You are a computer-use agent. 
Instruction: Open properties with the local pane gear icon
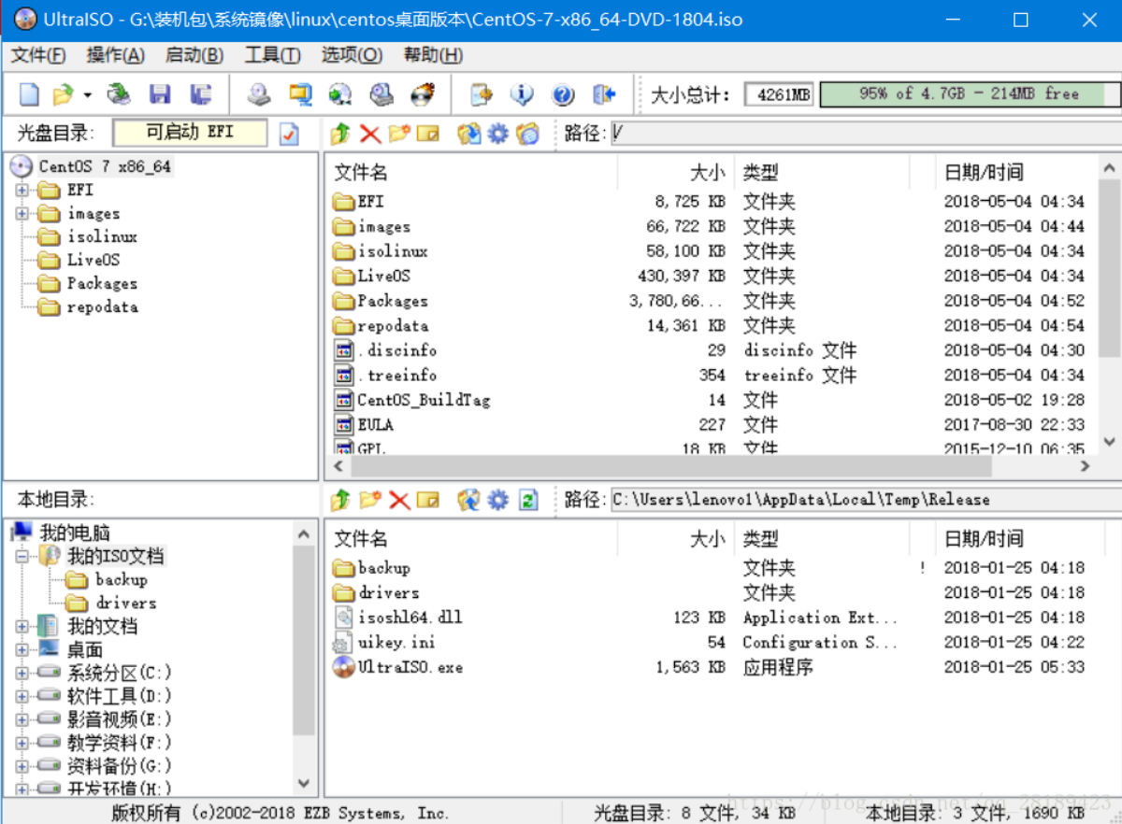tap(498, 500)
